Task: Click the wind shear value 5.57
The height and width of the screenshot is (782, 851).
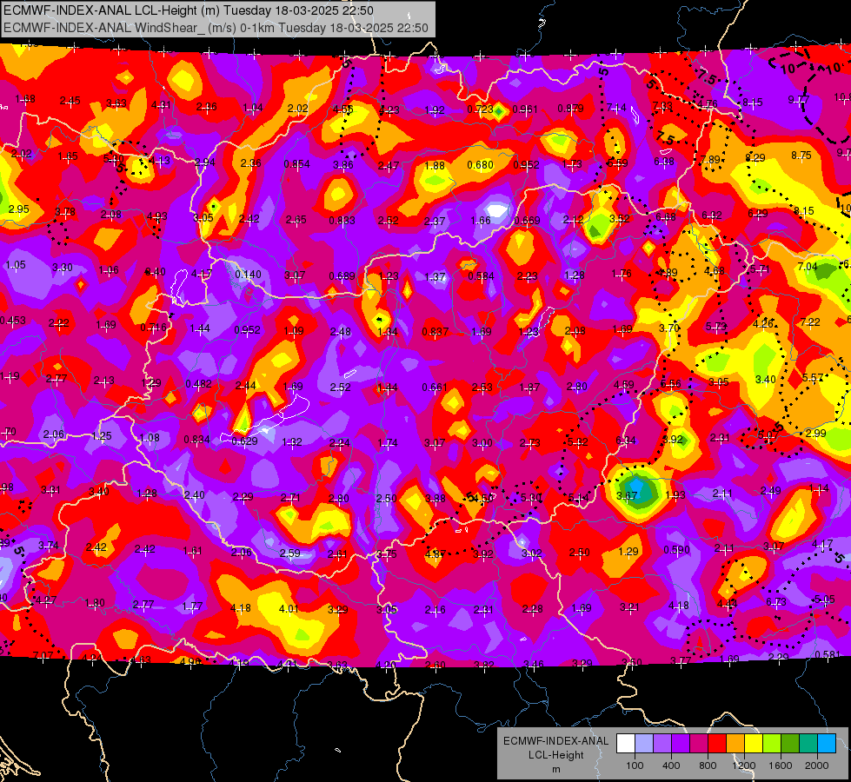Action: pos(813,378)
